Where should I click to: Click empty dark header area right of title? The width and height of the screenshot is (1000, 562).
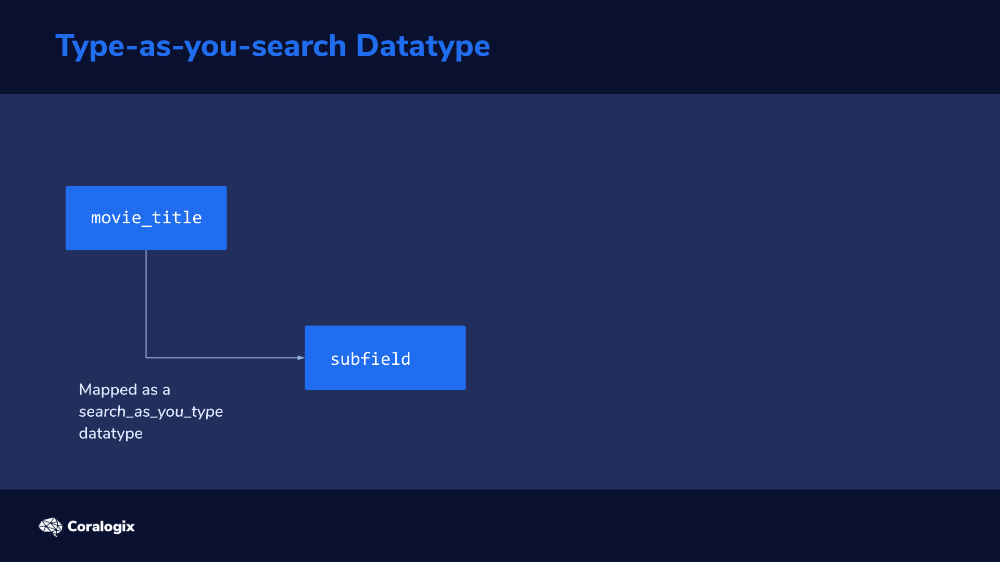click(x=729, y=47)
